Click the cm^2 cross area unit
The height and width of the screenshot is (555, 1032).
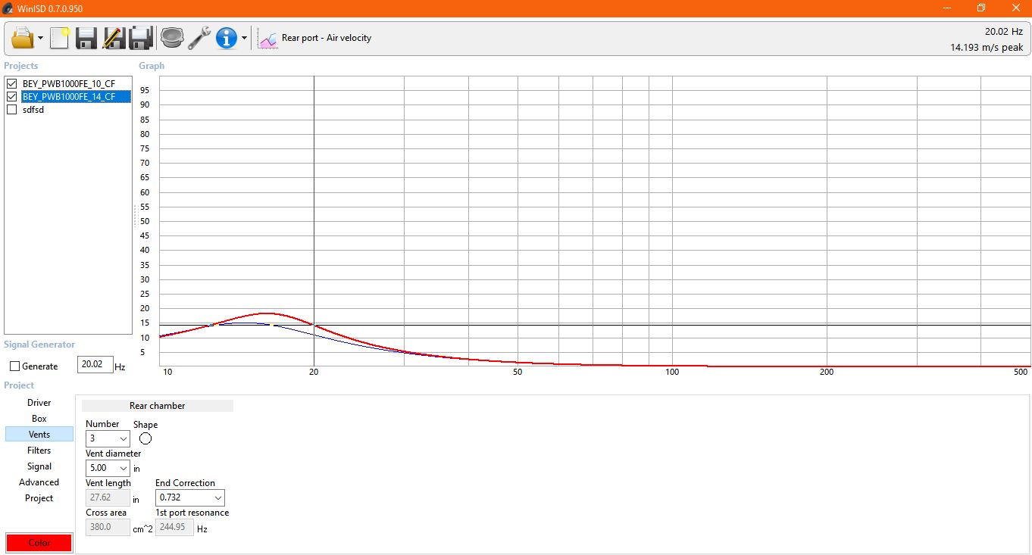142,528
